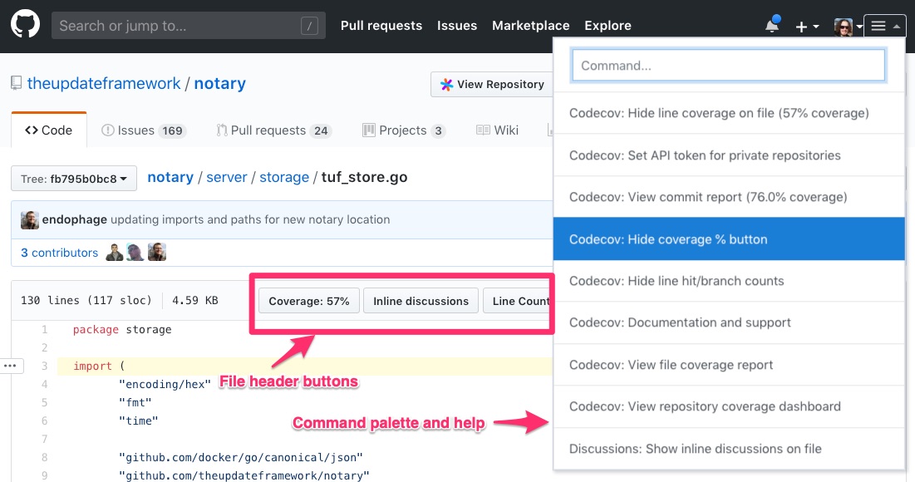The height and width of the screenshot is (482, 915).
Task: Switch to the Issues tab
Action: coord(144,130)
